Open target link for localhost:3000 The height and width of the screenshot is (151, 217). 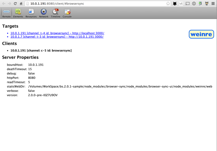[57, 33]
